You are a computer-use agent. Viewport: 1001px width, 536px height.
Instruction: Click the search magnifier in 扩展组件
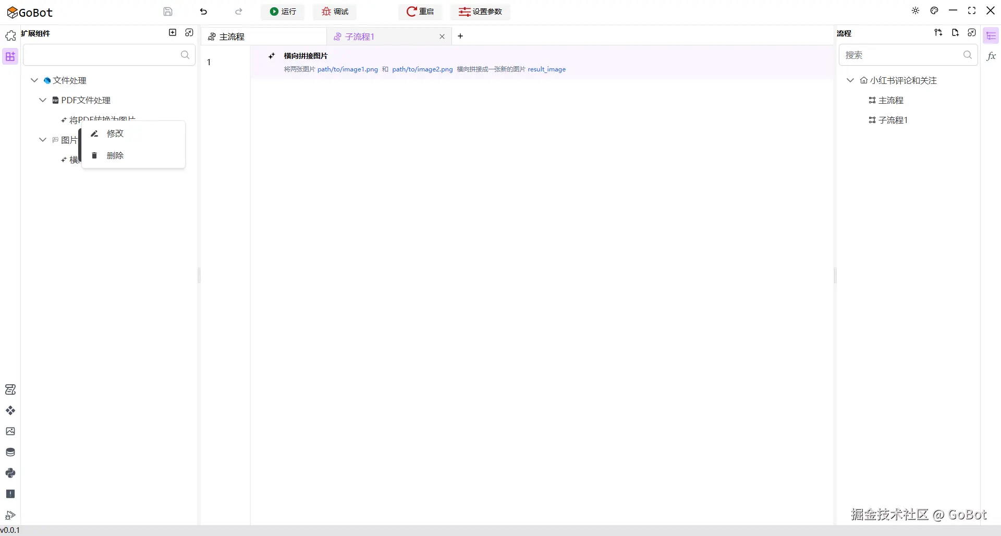(x=185, y=55)
